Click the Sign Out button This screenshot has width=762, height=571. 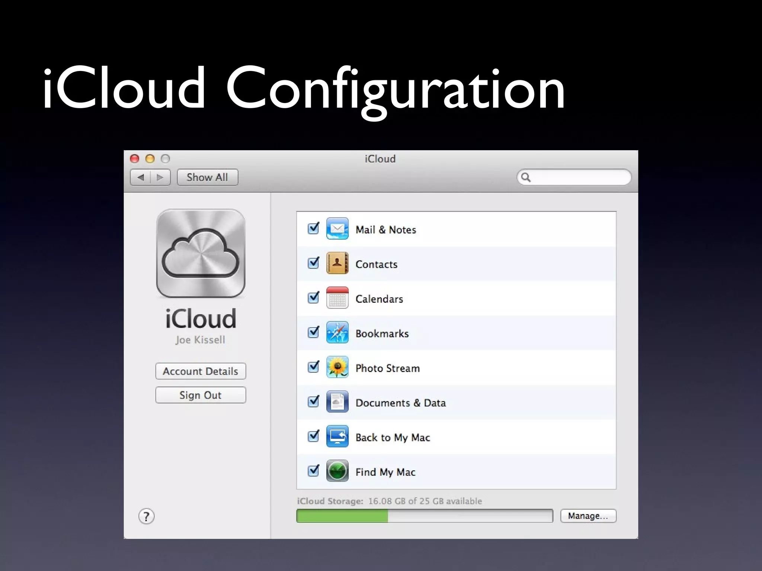coord(201,395)
